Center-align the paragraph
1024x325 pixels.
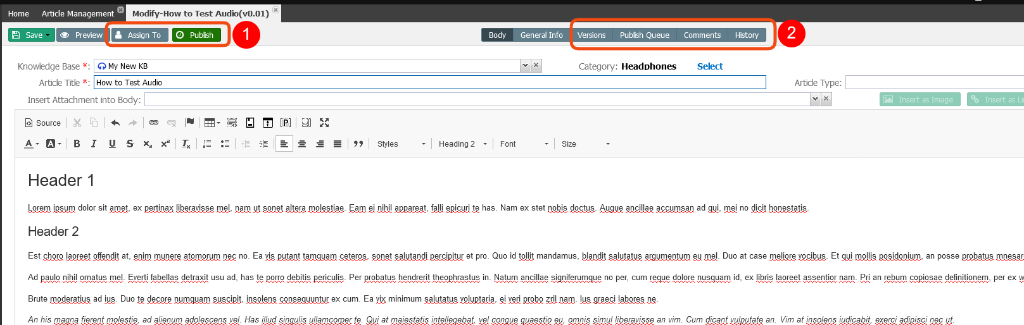point(302,144)
